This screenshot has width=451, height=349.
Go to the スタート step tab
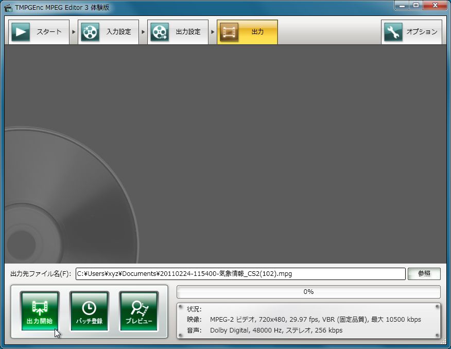tap(39, 32)
